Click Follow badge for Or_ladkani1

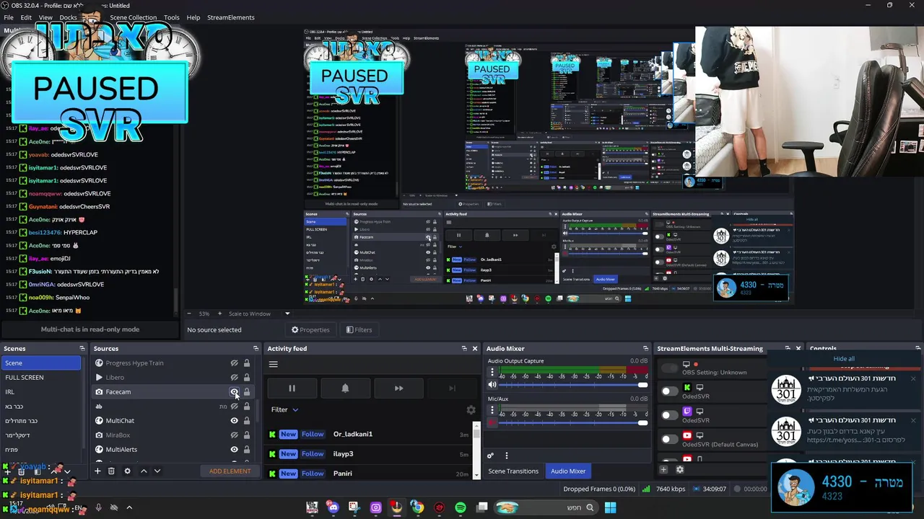pyautogui.click(x=313, y=434)
